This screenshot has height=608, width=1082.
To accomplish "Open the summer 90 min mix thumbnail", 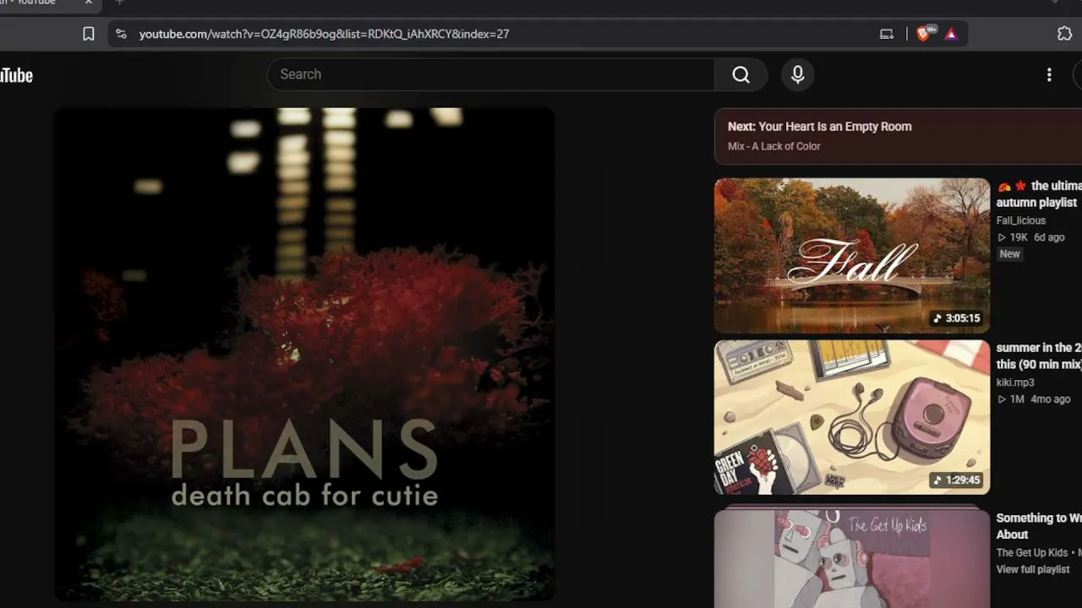I will 852,417.
